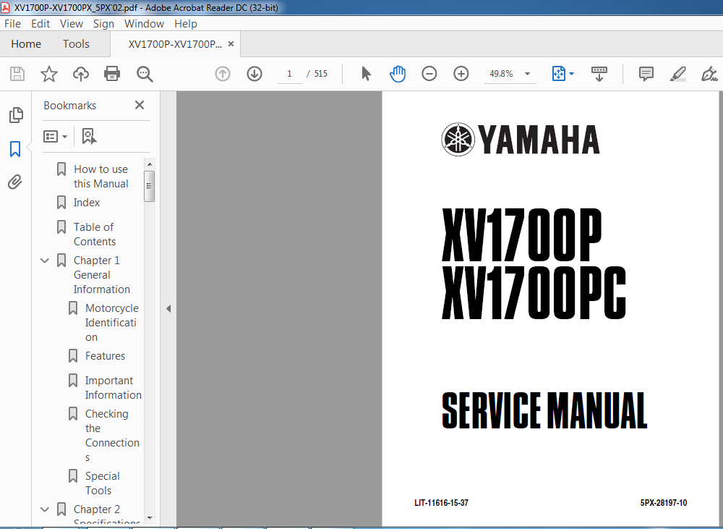
Task: Select the Chapter 2 bookmark
Action: coord(97,509)
